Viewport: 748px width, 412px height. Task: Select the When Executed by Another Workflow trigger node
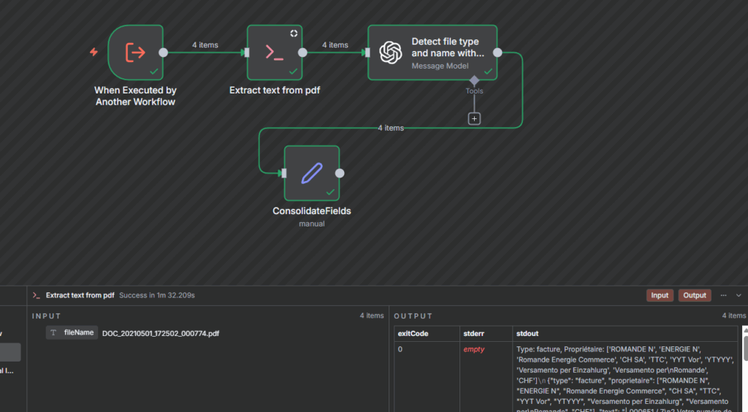point(136,52)
